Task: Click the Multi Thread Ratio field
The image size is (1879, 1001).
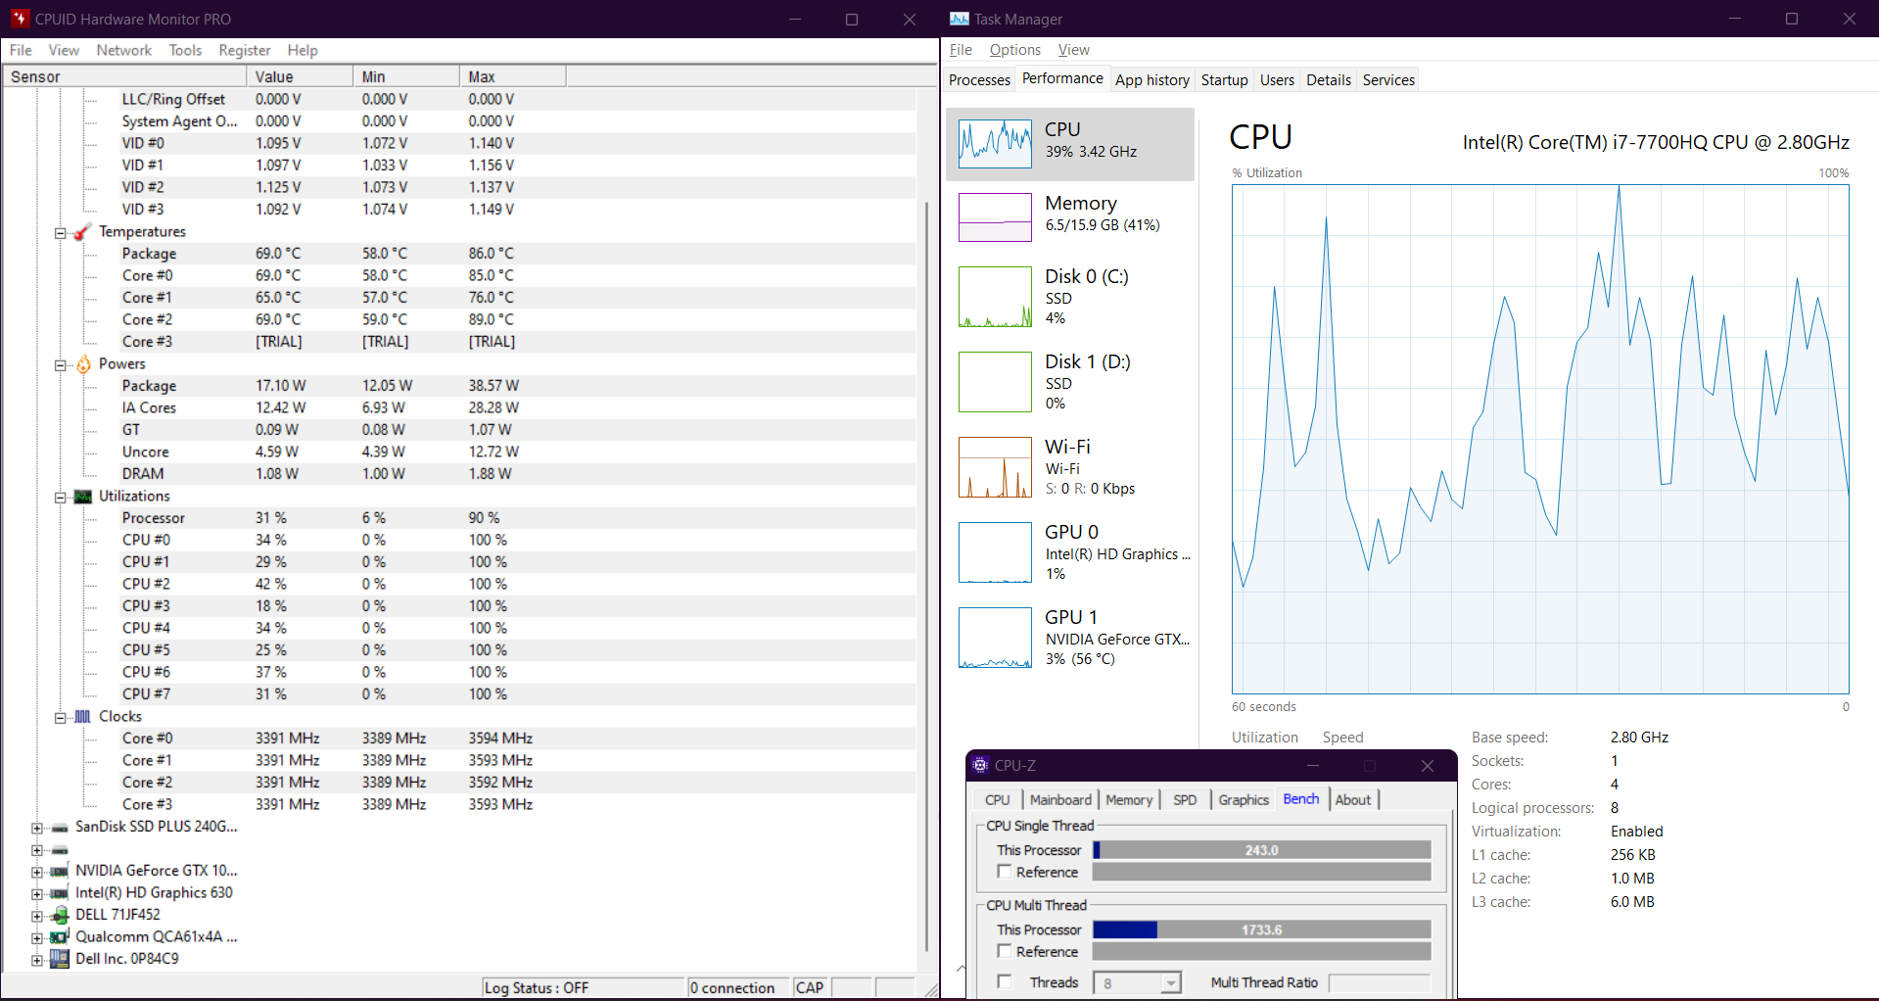Action: [1380, 982]
